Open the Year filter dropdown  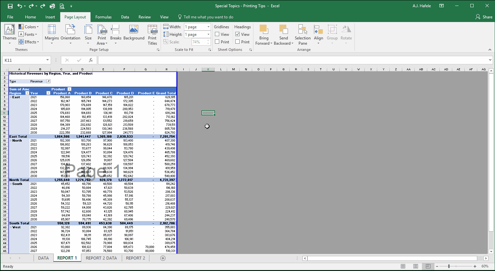(48, 93)
